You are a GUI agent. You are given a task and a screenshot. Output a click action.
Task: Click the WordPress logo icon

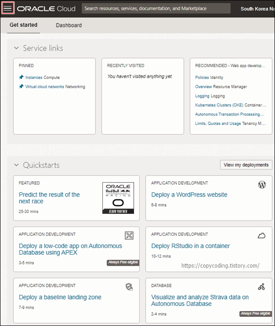pyautogui.click(x=262, y=185)
